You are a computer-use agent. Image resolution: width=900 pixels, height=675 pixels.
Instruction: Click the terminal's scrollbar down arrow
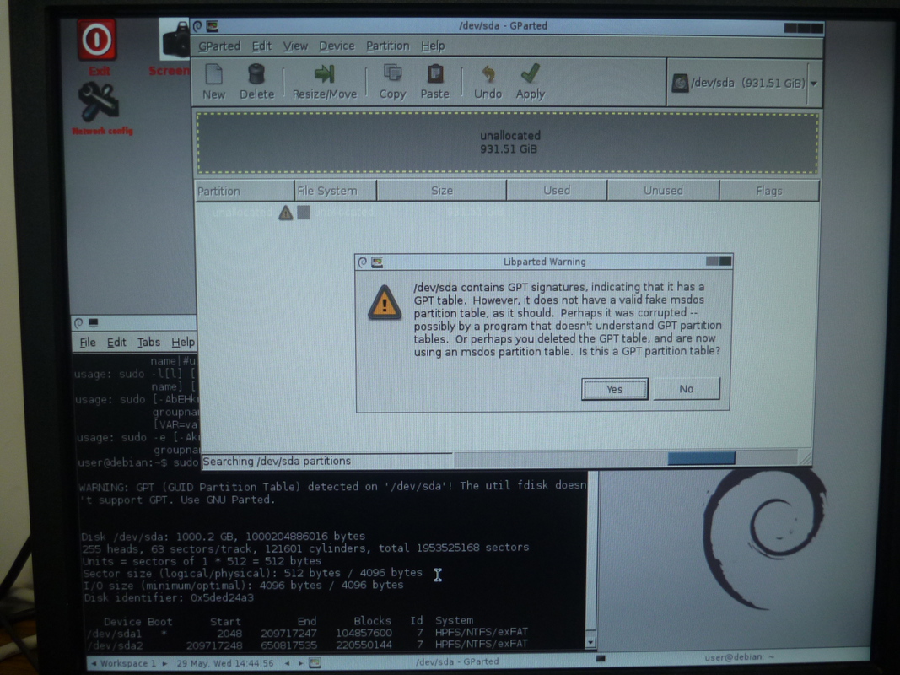[x=590, y=642]
